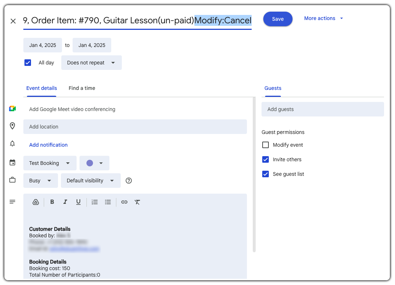Insert a bulleted list in description
Viewport: 395px width, 285px height.
click(x=108, y=202)
